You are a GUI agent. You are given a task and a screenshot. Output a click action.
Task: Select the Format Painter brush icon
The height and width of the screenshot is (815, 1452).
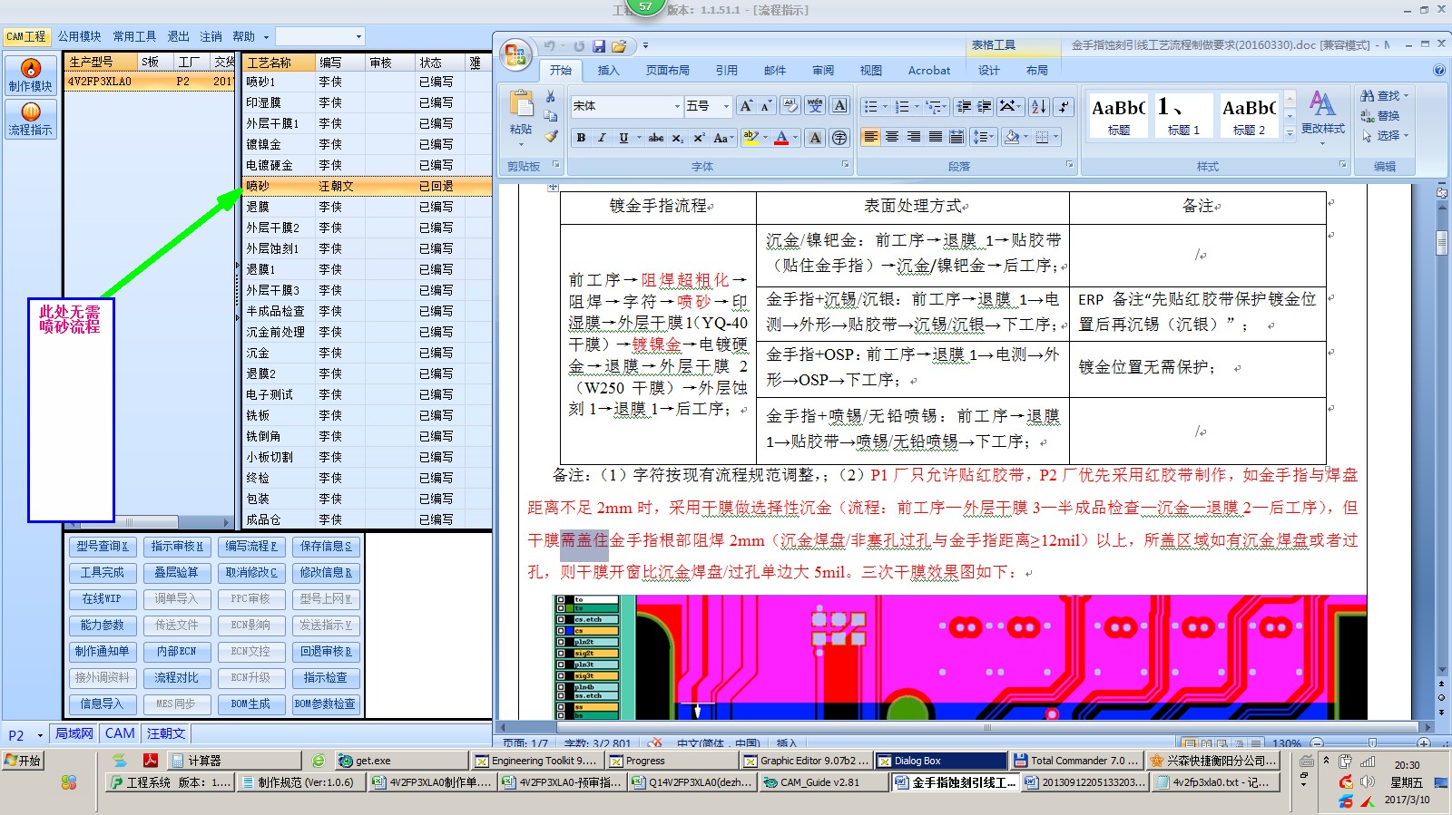(x=550, y=136)
